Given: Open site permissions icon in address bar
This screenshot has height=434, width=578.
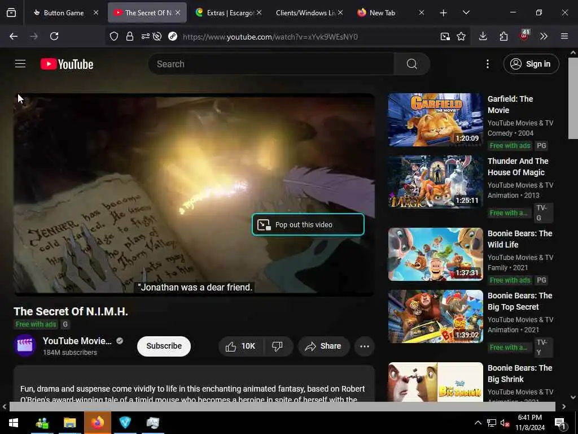Looking at the screenshot, I should click(x=145, y=36).
